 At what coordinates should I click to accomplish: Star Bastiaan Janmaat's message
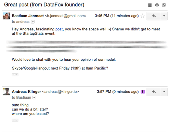(x=143, y=16)
